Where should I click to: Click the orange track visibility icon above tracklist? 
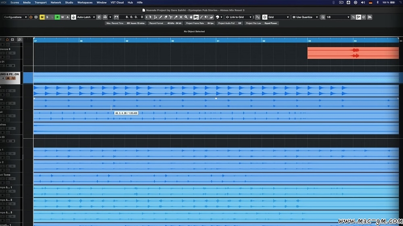coord(7,39)
